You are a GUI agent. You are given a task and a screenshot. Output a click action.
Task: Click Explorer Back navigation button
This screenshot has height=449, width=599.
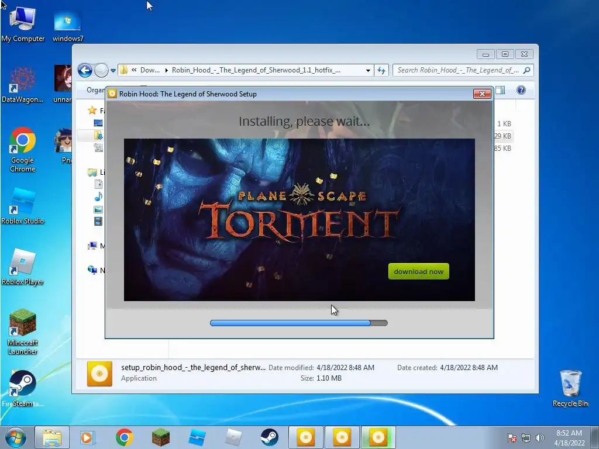pyautogui.click(x=85, y=70)
